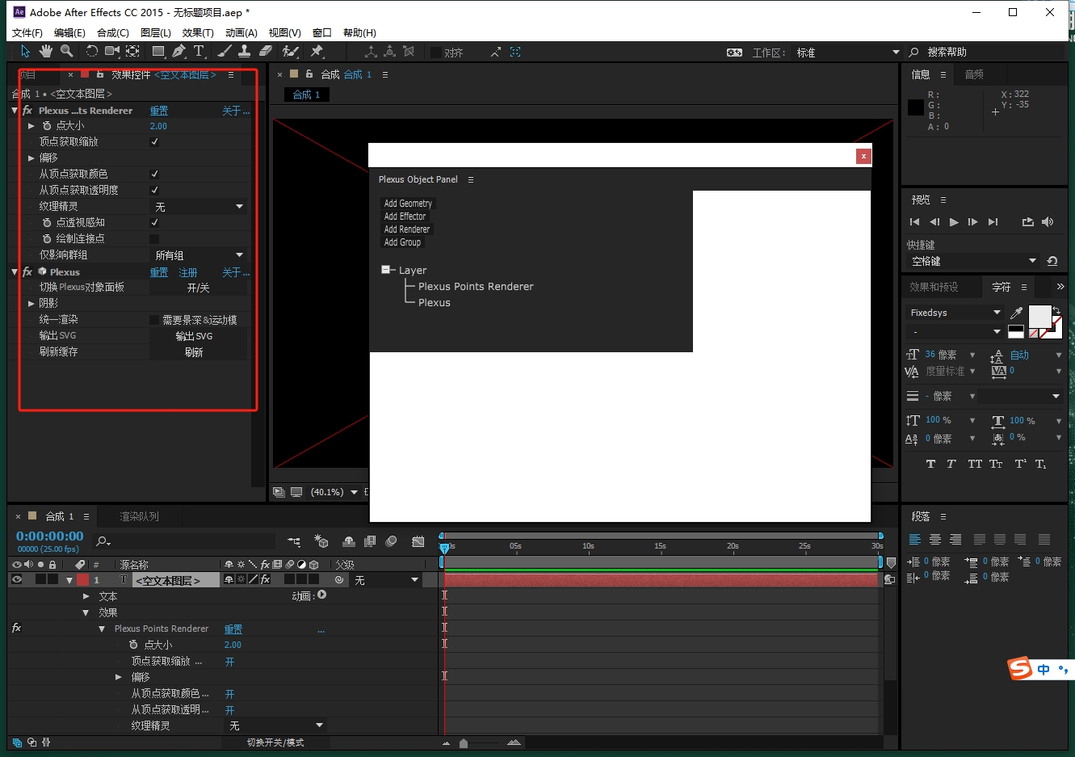Open the 效果(T) menu

(x=198, y=32)
